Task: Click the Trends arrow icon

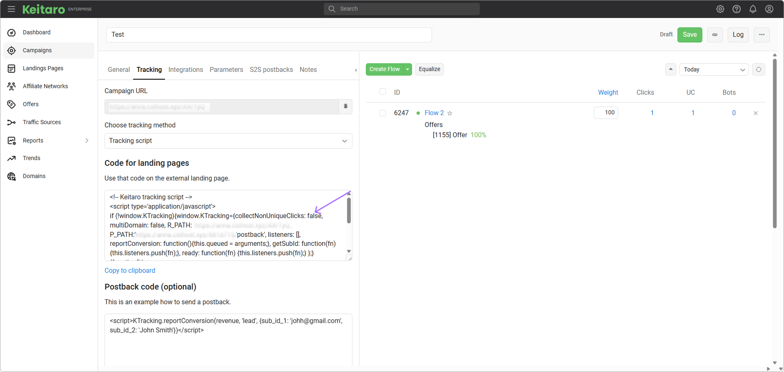Action: (x=11, y=158)
